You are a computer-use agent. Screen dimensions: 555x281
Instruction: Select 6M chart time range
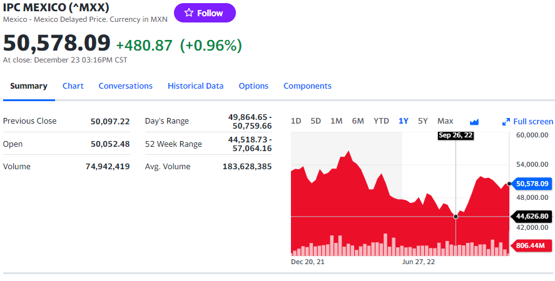[x=358, y=121]
